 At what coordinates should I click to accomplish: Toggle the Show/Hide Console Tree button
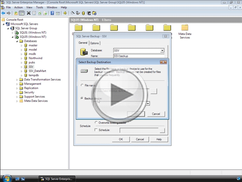[x=22, y=13]
